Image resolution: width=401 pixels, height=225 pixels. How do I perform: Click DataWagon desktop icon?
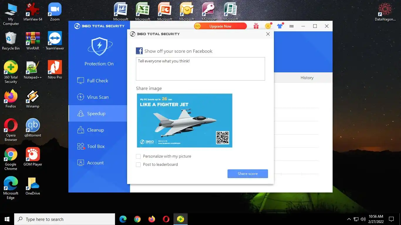point(385,12)
